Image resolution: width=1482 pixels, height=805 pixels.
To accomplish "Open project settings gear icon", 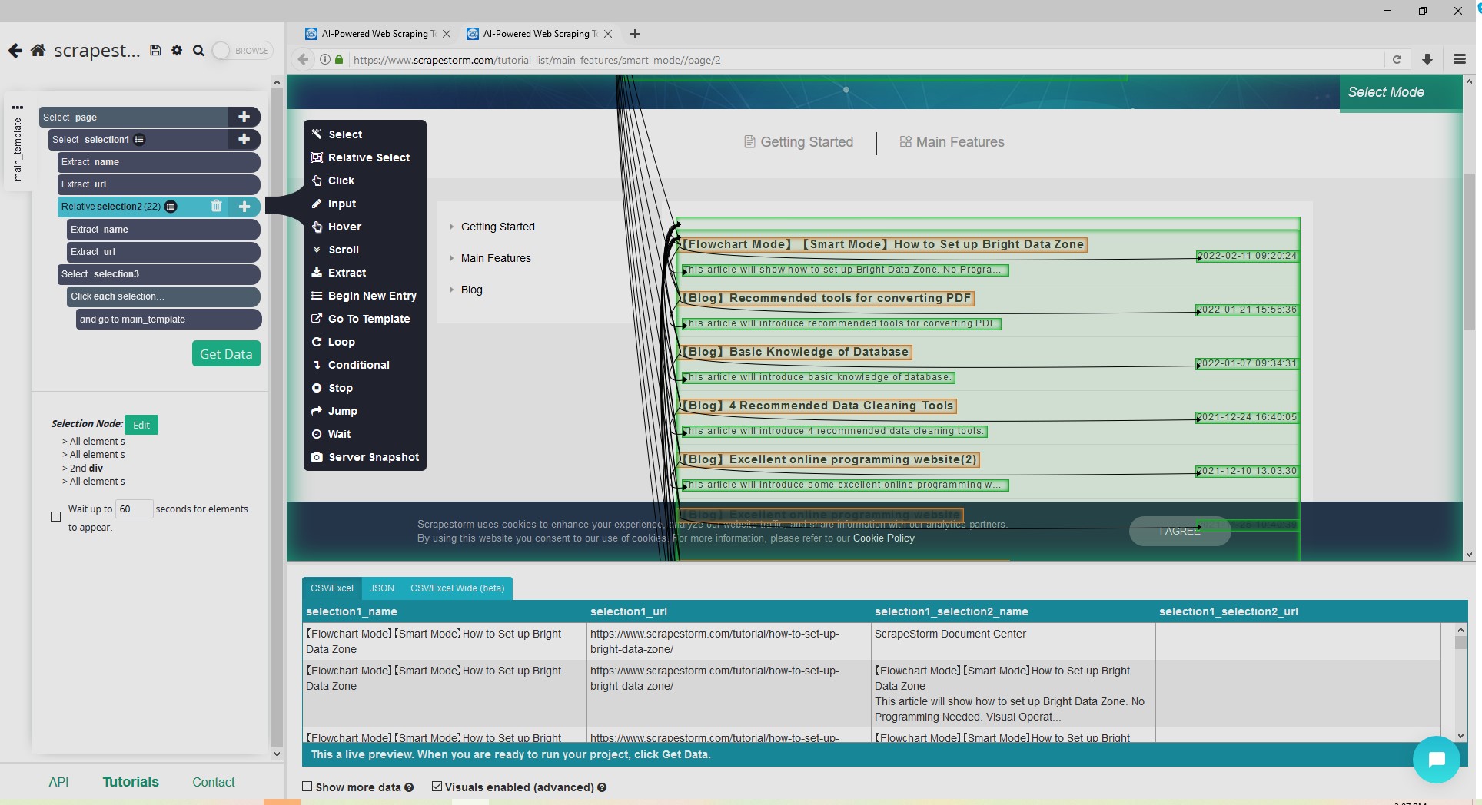I will 177,50.
